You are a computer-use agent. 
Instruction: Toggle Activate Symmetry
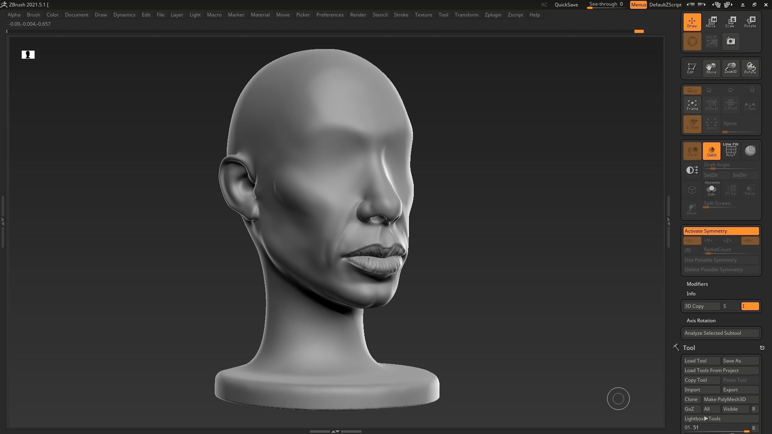point(721,231)
